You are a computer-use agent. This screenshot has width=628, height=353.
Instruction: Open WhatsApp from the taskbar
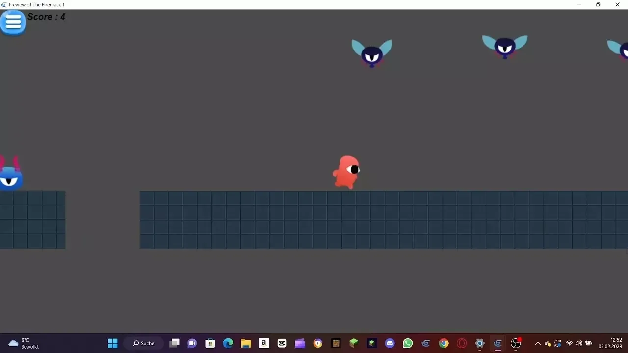click(x=408, y=343)
